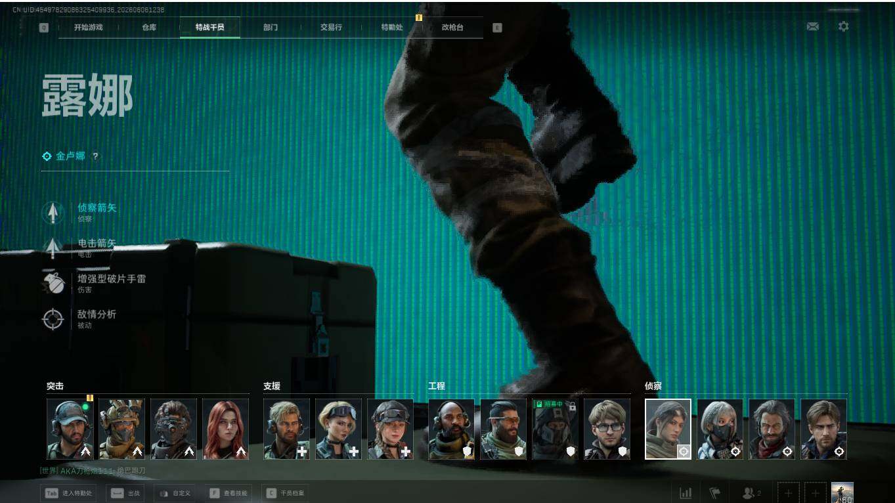Select assault operator with tan helmet
The image size is (895, 503).
[x=122, y=429]
